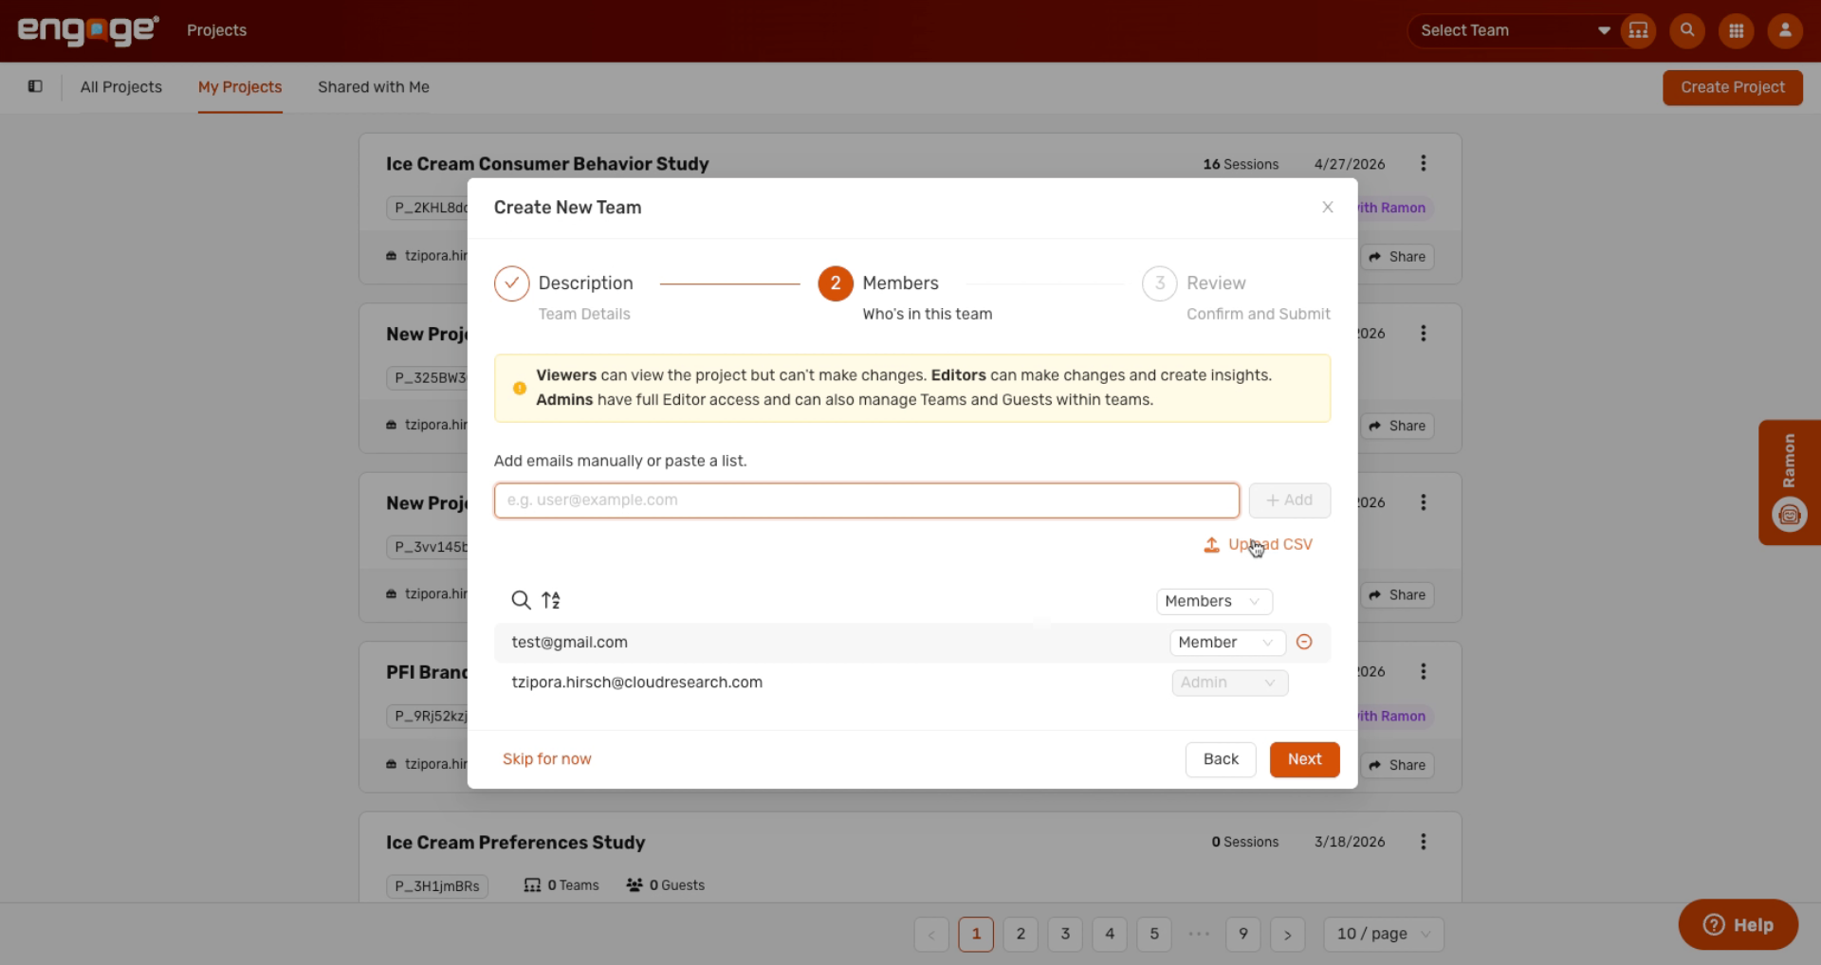
Task: Open options menu for Ice Cream Consumer Behavior Study
Action: point(1423,163)
